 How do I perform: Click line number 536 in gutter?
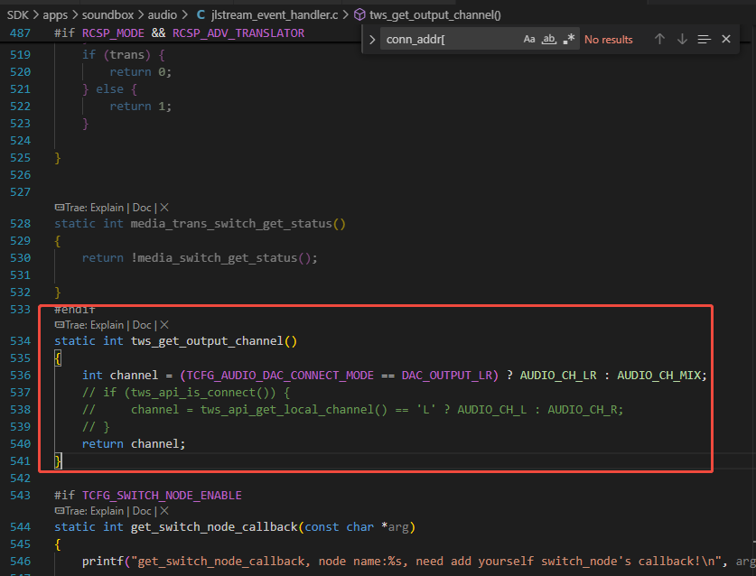(x=20, y=375)
